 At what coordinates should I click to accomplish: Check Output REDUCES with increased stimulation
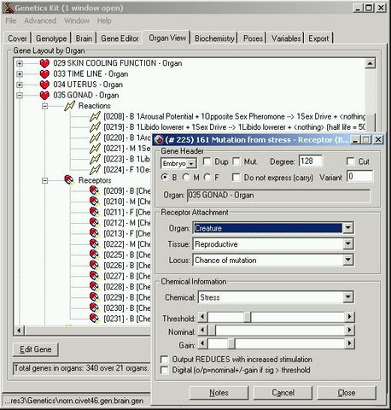pos(165,360)
